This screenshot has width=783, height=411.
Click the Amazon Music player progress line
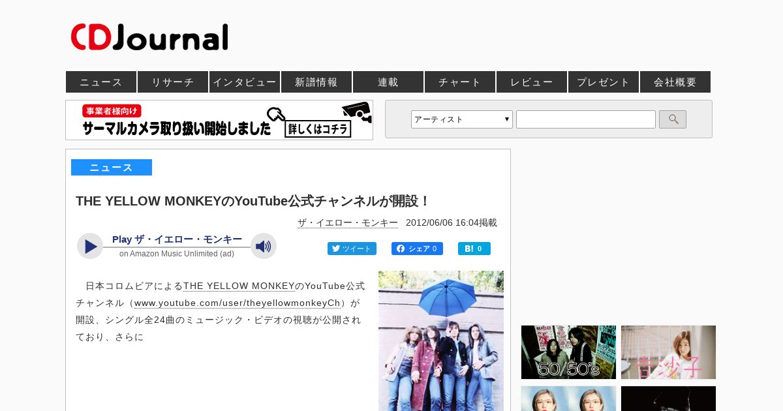pos(177,247)
